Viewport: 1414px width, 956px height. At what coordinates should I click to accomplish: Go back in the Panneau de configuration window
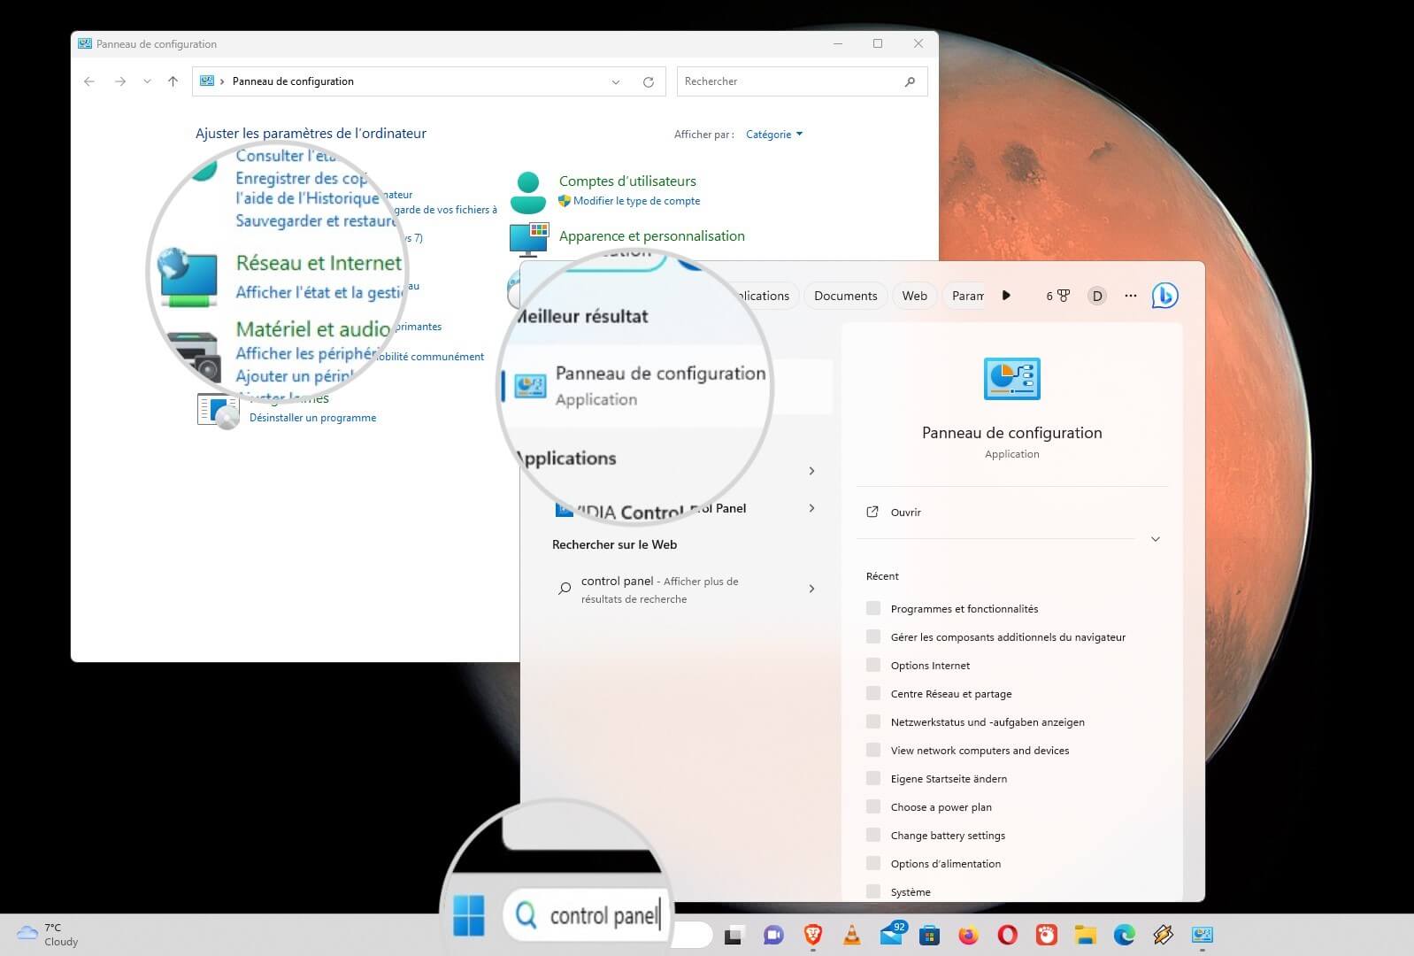click(89, 81)
